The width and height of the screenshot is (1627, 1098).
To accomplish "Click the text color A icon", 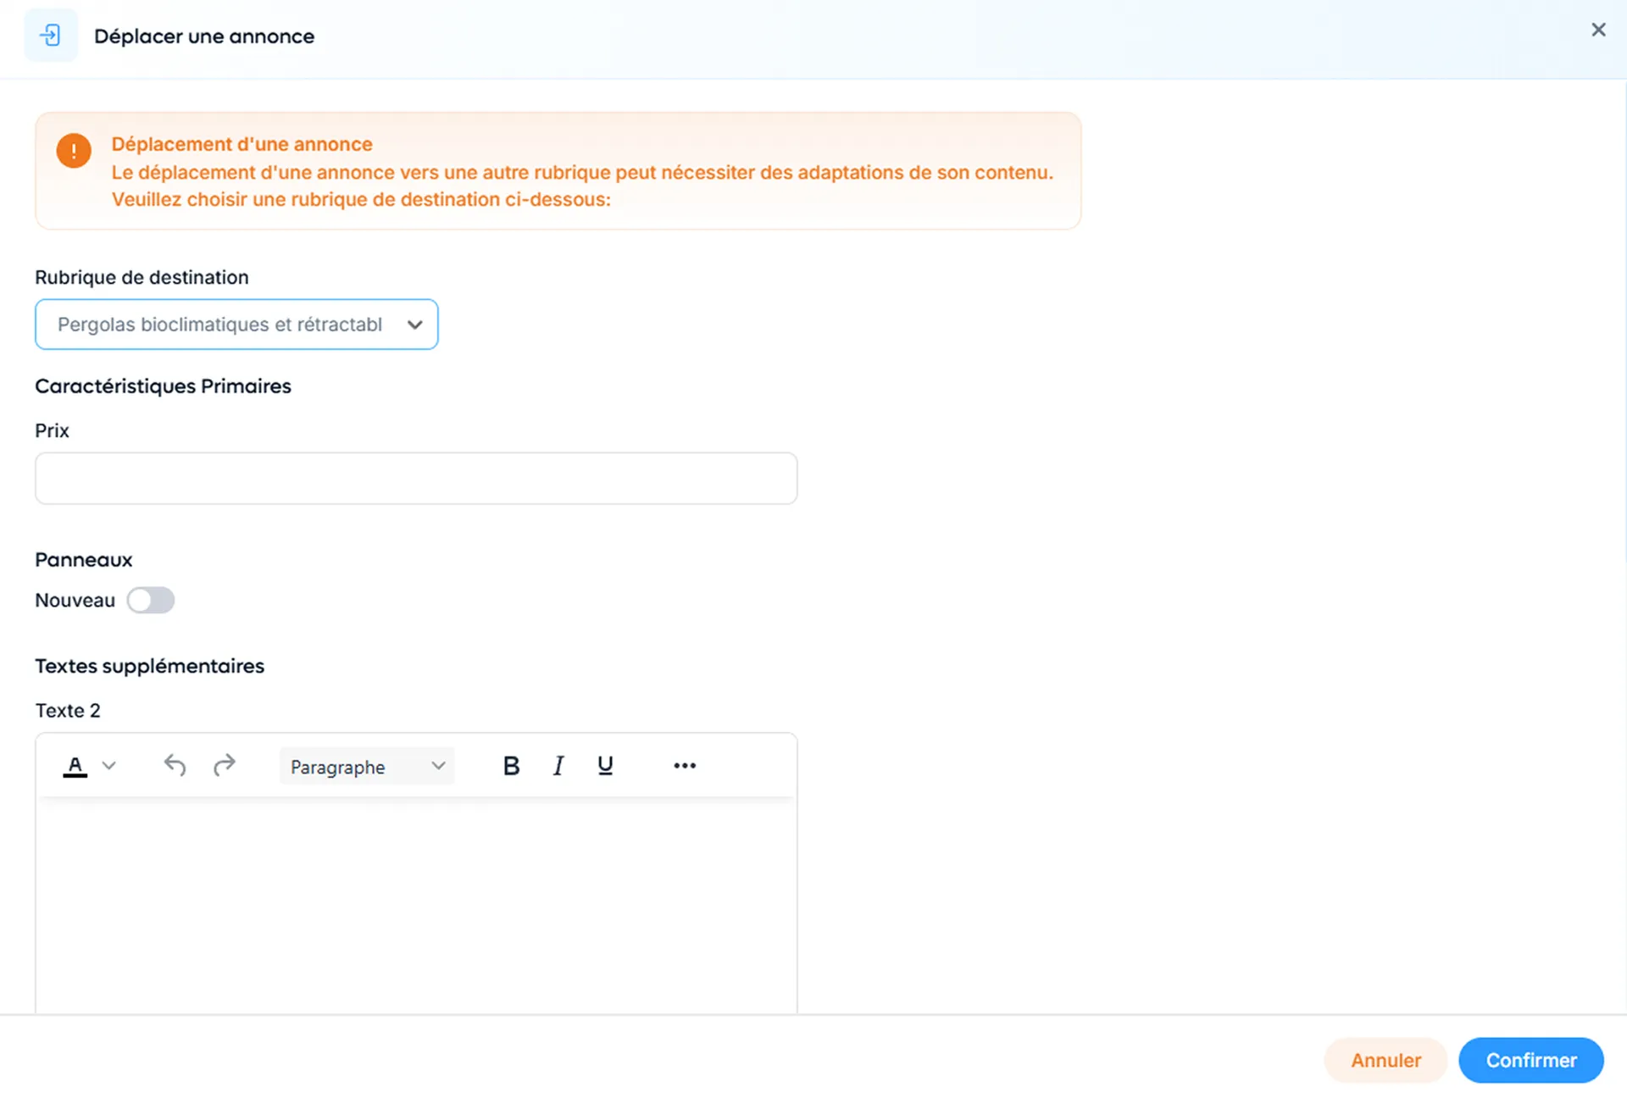I will 75,766.
